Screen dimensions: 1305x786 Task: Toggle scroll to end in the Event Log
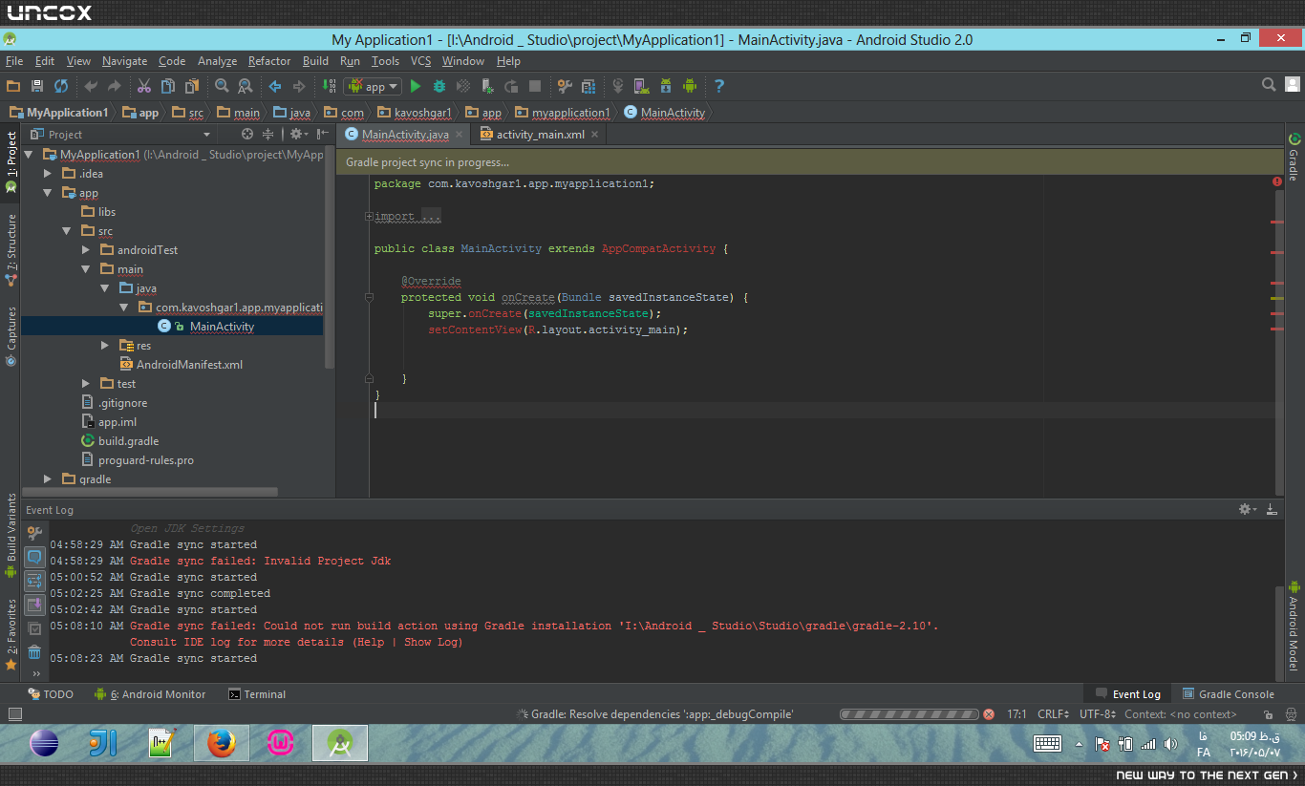click(x=34, y=605)
